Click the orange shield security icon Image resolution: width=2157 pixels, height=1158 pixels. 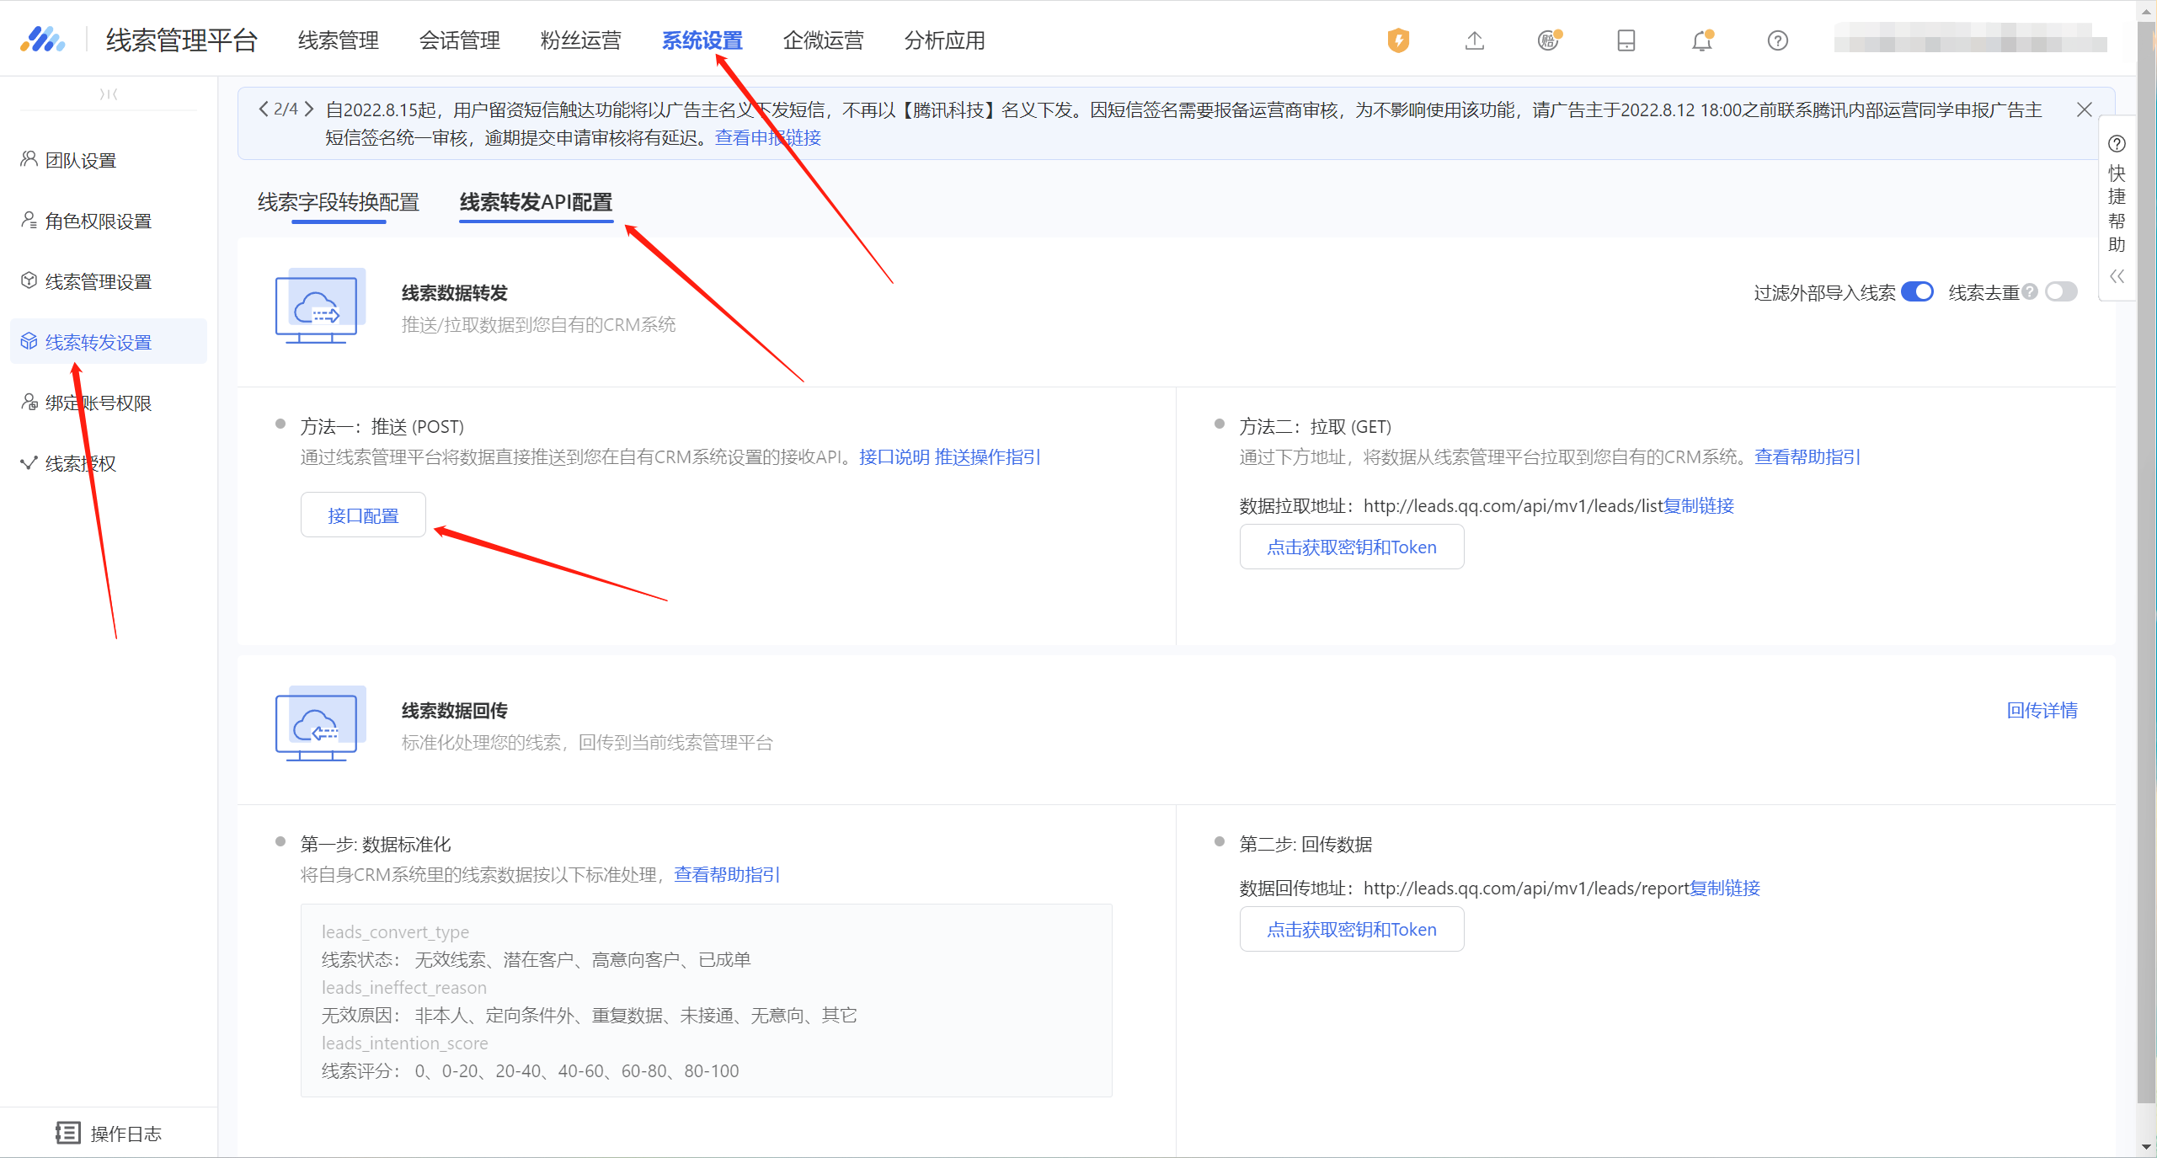tap(1398, 40)
